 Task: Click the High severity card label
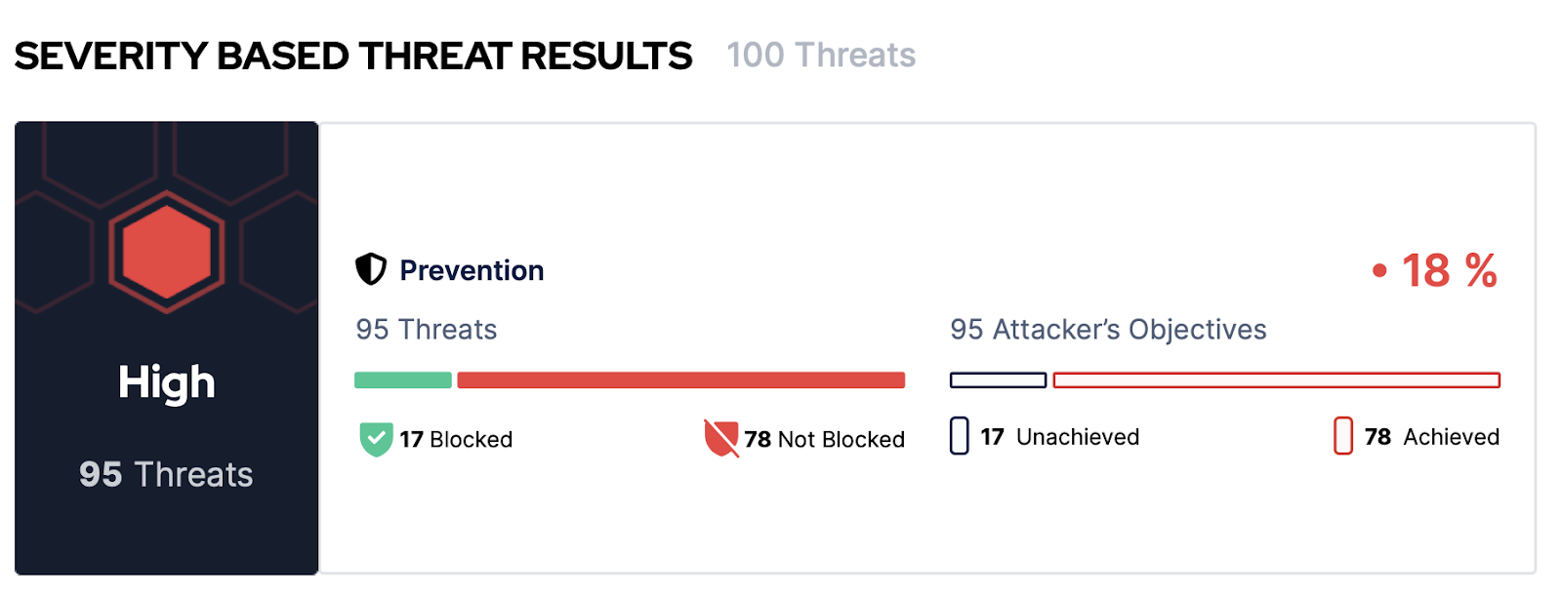(x=167, y=383)
